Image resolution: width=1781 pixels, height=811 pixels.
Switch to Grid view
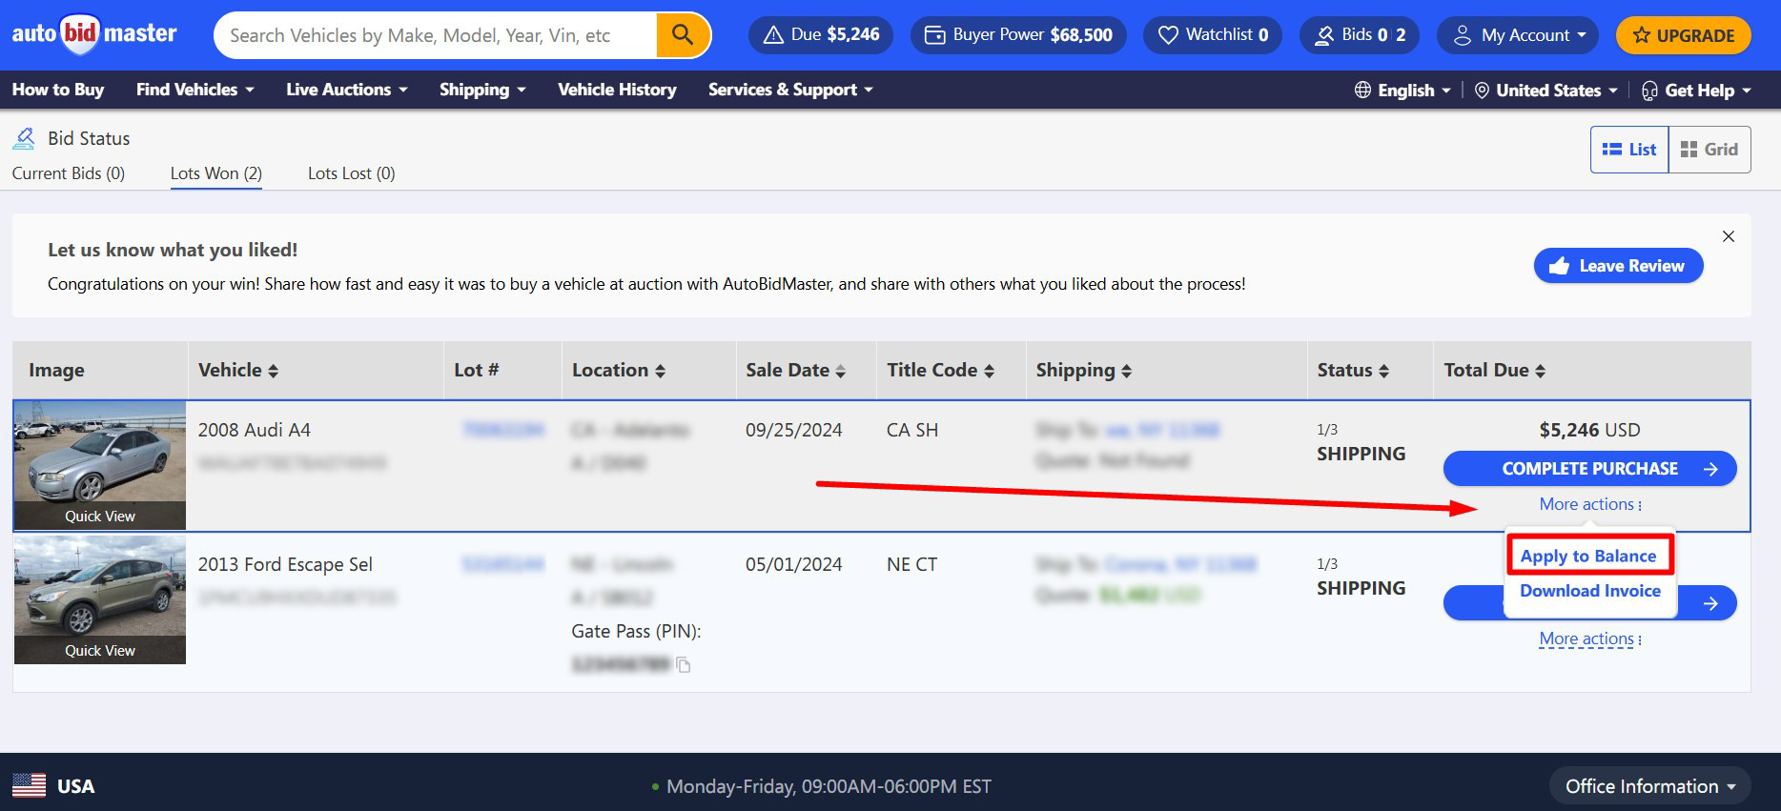click(1709, 150)
